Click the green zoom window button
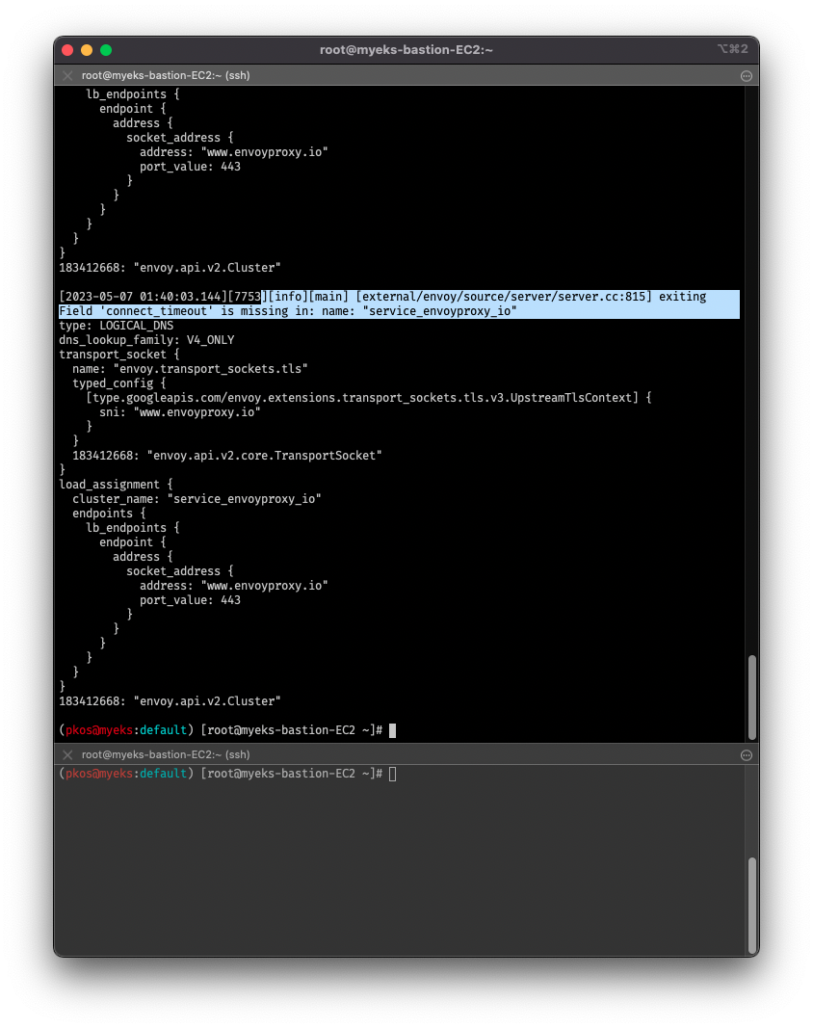This screenshot has width=813, height=1028. coord(106,50)
